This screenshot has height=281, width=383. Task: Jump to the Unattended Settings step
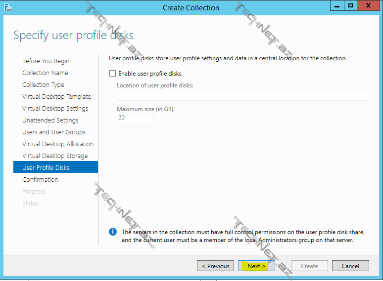[x=50, y=120]
